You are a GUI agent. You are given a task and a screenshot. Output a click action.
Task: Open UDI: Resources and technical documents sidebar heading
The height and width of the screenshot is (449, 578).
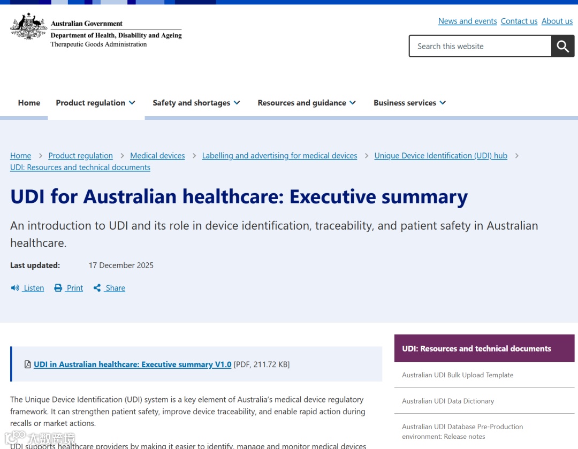(484, 348)
